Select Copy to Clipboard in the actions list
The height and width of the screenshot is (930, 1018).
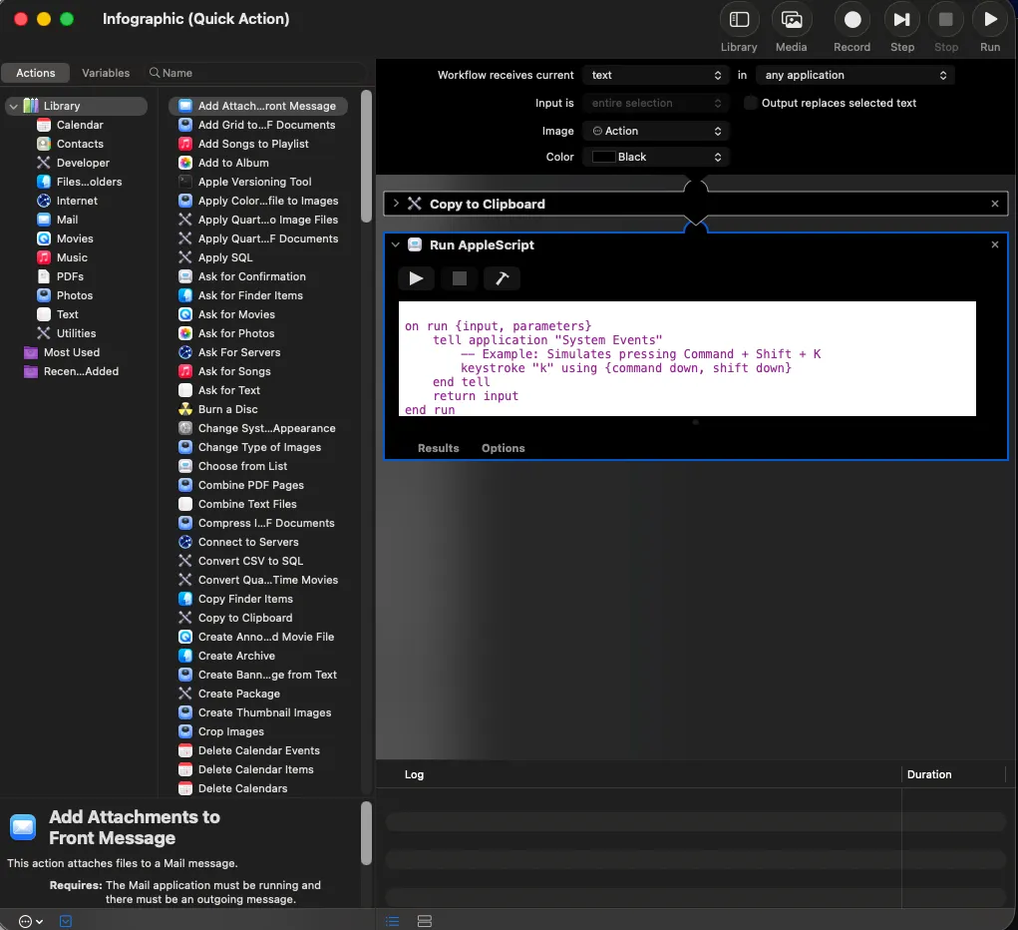(245, 618)
